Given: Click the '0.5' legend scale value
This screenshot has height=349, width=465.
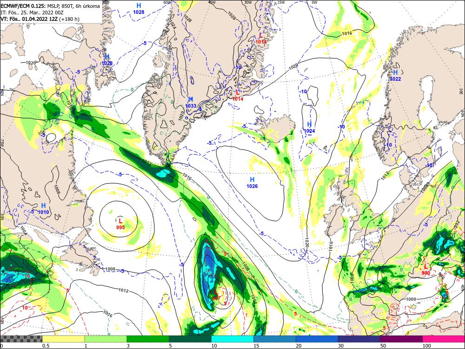Looking at the screenshot, I should click(46, 346).
